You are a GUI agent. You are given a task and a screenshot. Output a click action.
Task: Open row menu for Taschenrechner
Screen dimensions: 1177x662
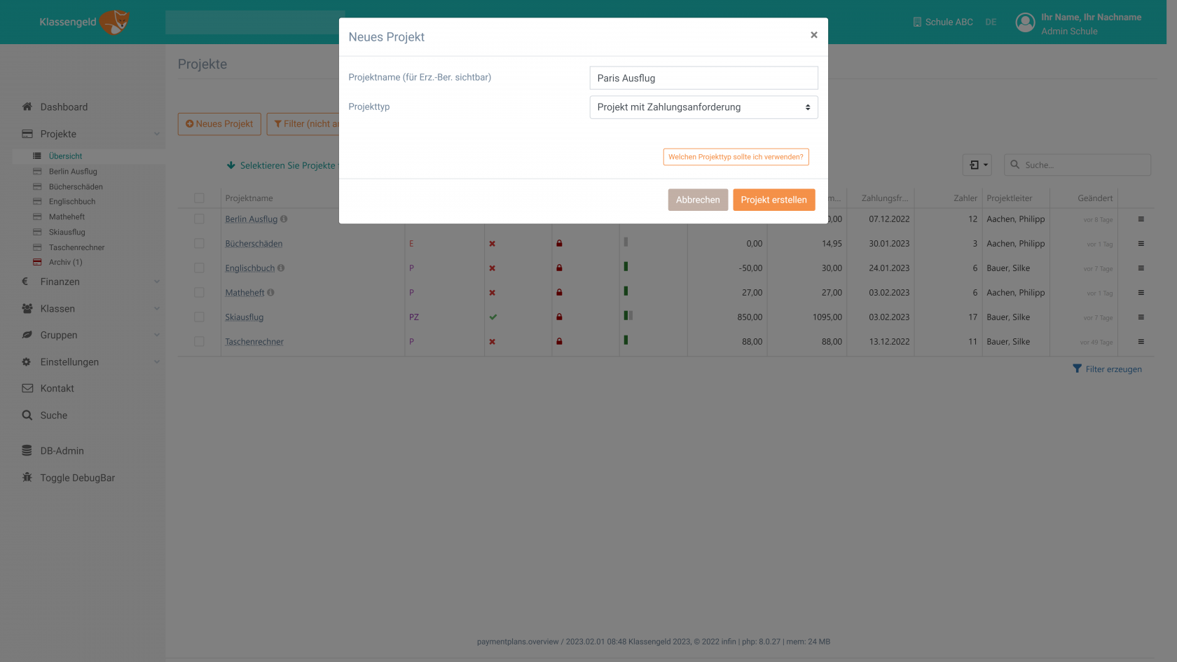click(1141, 342)
